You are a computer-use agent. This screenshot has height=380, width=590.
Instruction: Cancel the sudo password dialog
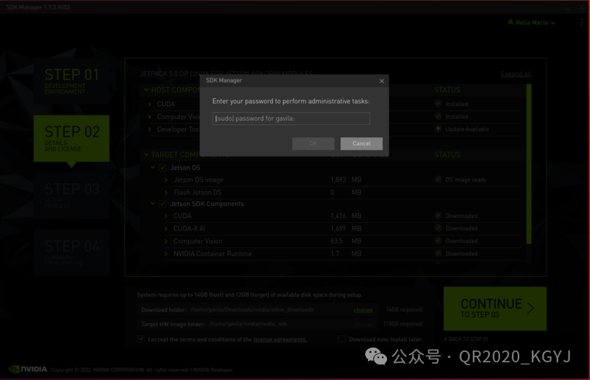[x=361, y=143]
